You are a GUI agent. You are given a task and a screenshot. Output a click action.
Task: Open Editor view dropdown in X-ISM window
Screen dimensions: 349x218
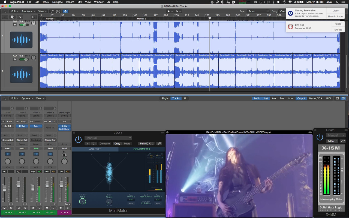[333, 141]
